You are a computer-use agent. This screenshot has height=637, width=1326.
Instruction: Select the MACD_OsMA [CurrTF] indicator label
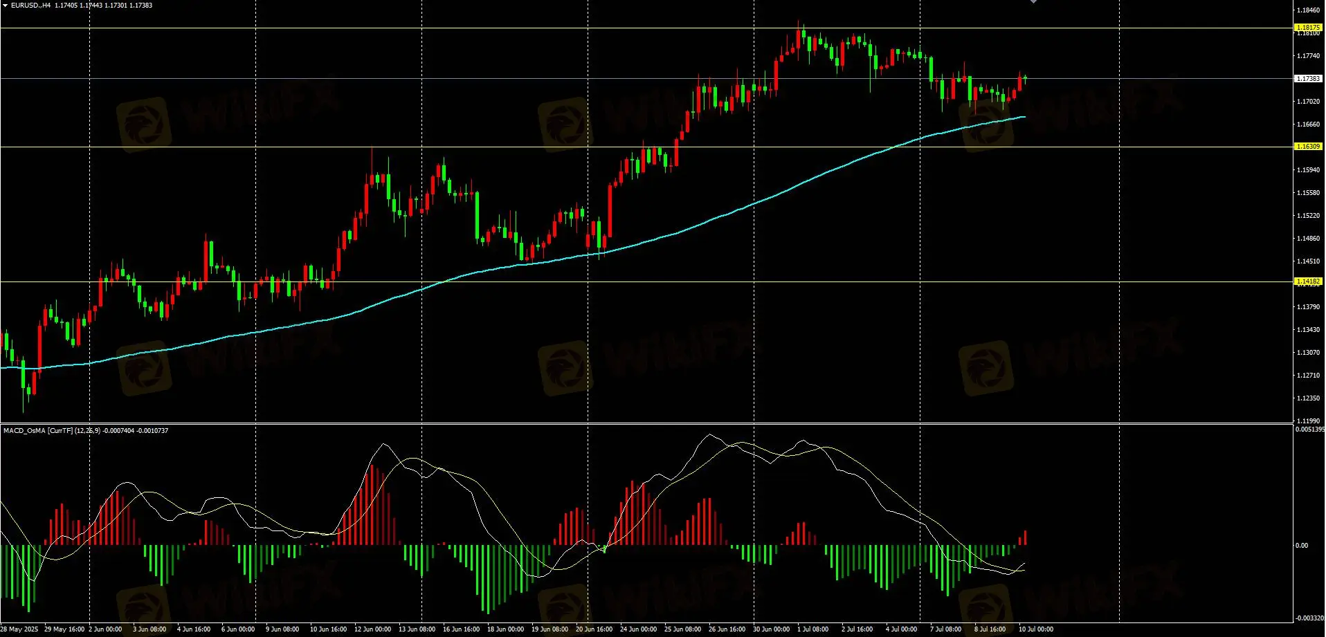38,431
